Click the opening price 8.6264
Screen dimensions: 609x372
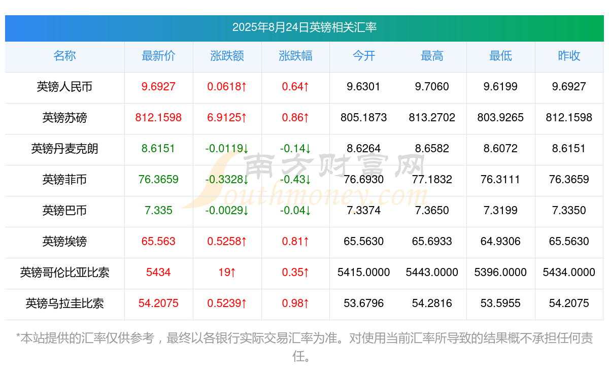(x=364, y=149)
